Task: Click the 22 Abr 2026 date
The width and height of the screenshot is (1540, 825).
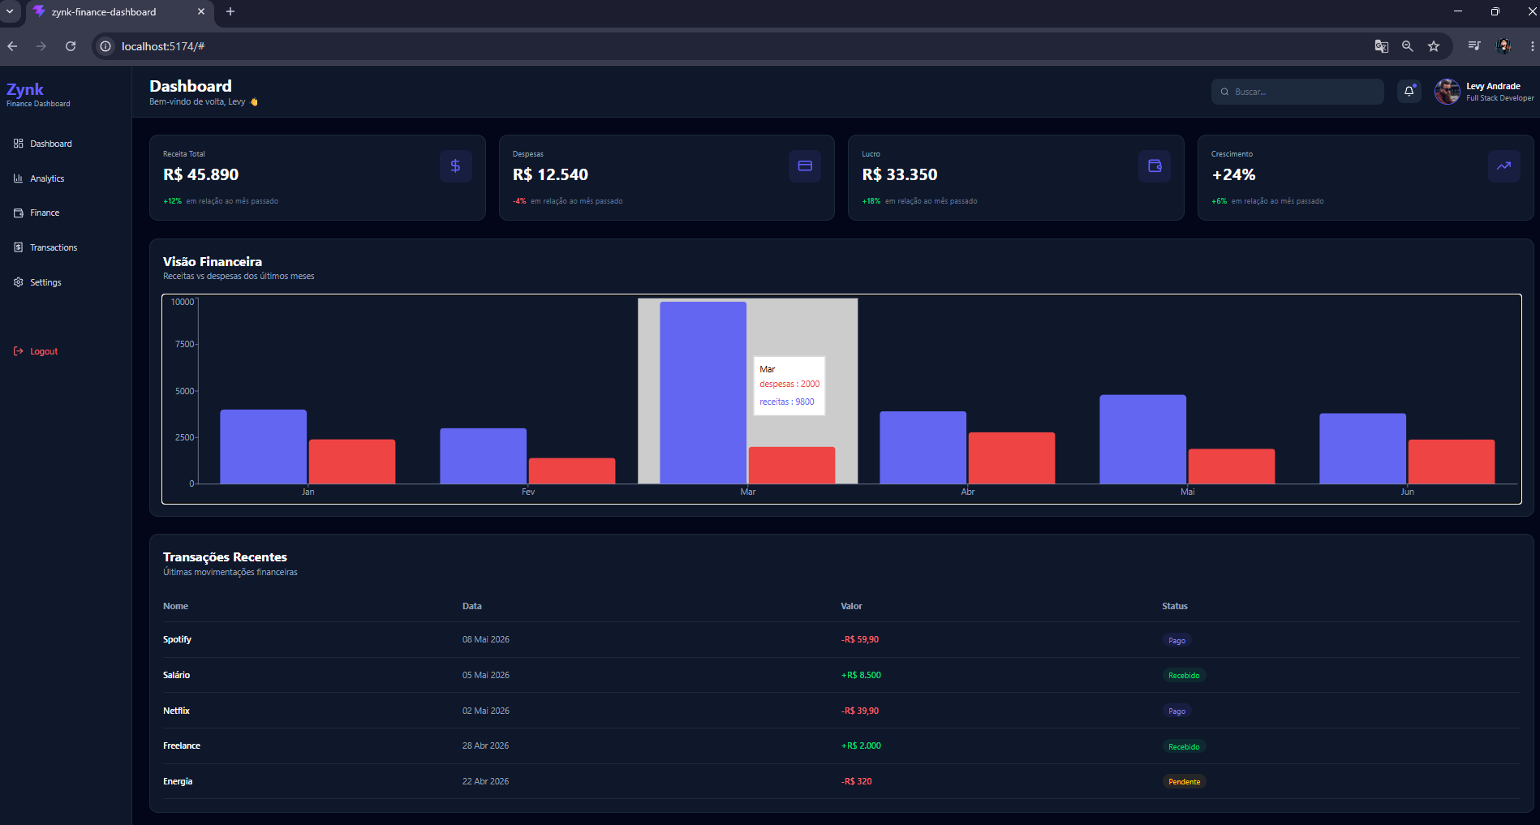Action: pyautogui.click(x=485, y=781)
